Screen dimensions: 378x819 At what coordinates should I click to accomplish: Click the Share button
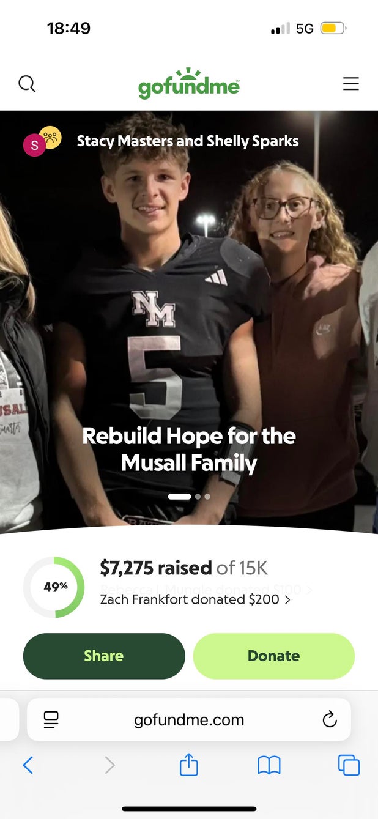click(104, 656)
